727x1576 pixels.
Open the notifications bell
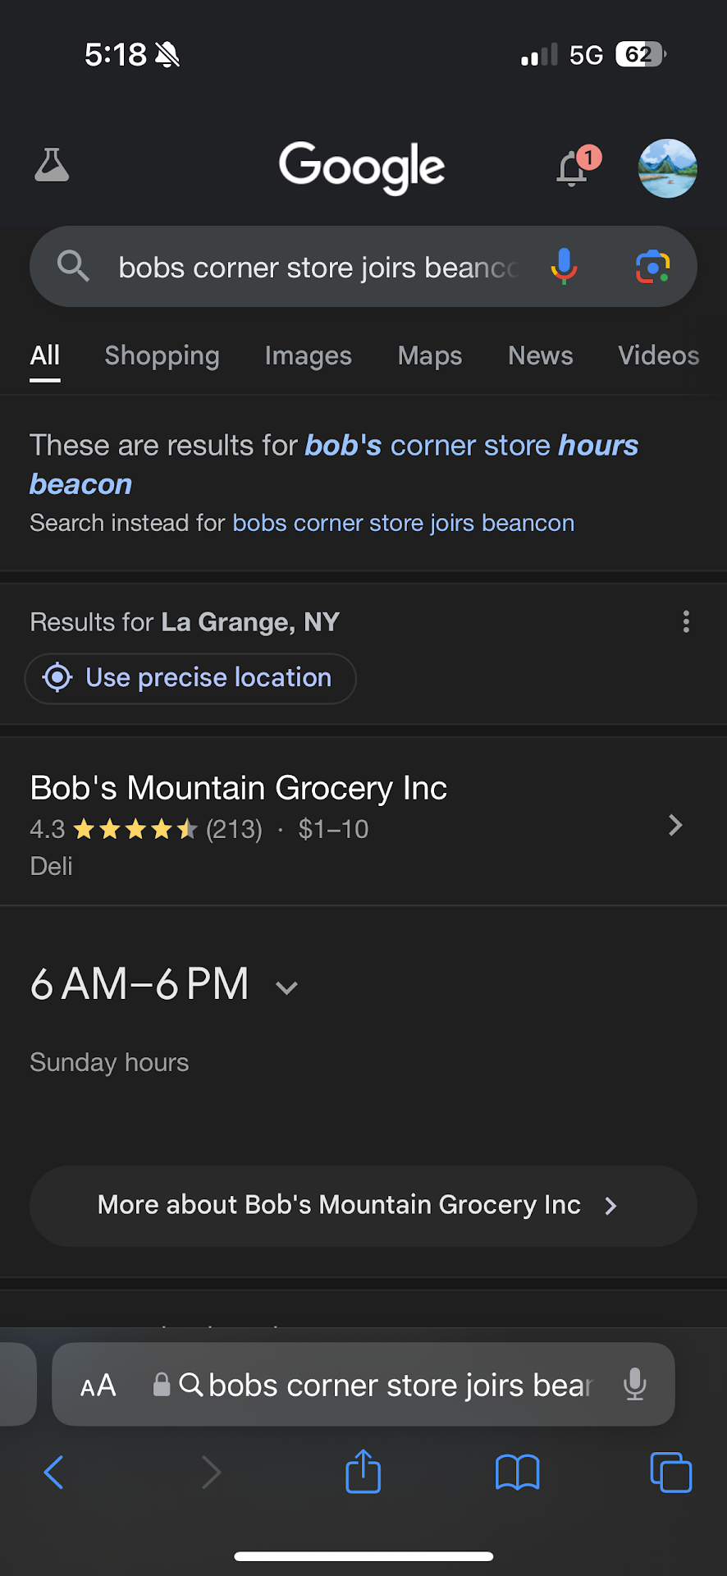573,168
